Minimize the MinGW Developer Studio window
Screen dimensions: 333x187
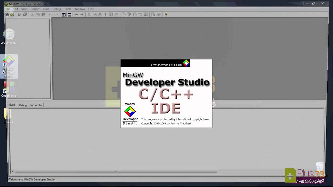(307, 4)
